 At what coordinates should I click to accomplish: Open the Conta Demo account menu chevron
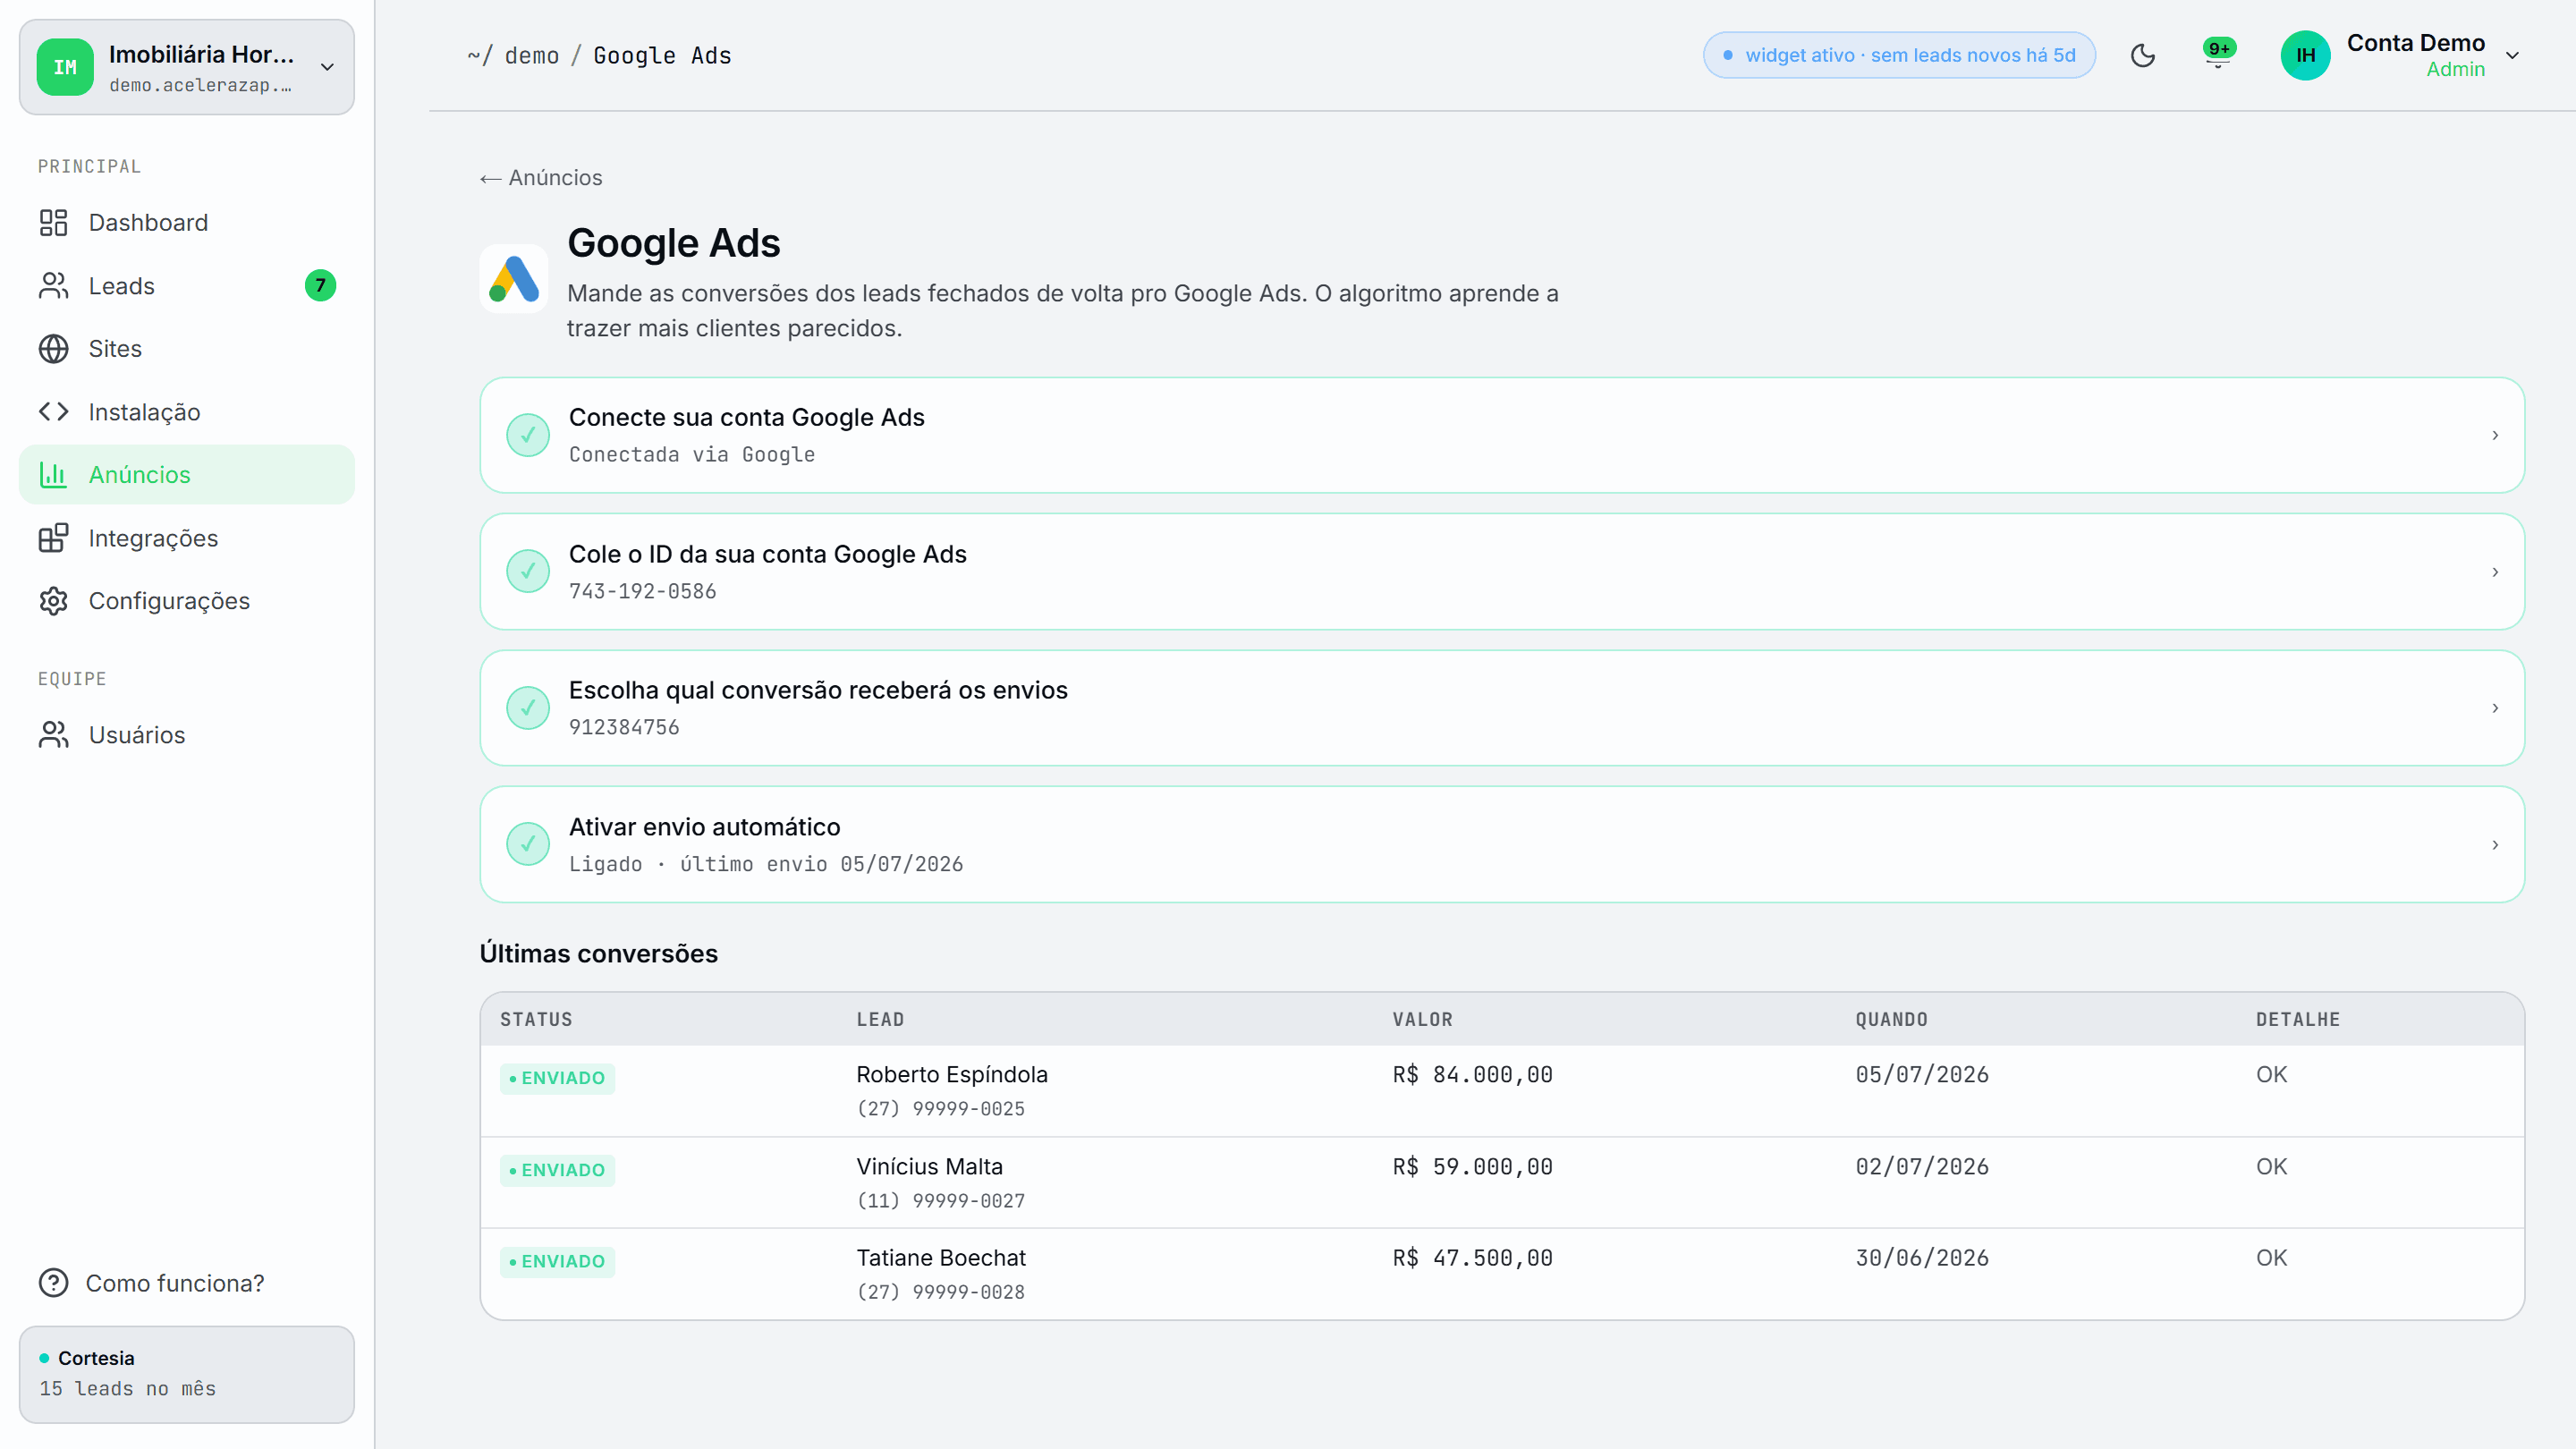2512,55
